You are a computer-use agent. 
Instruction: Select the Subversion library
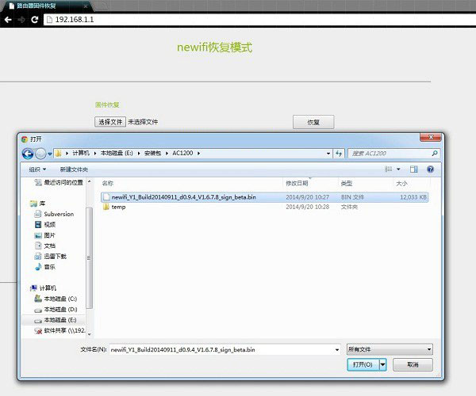(54, 214)
